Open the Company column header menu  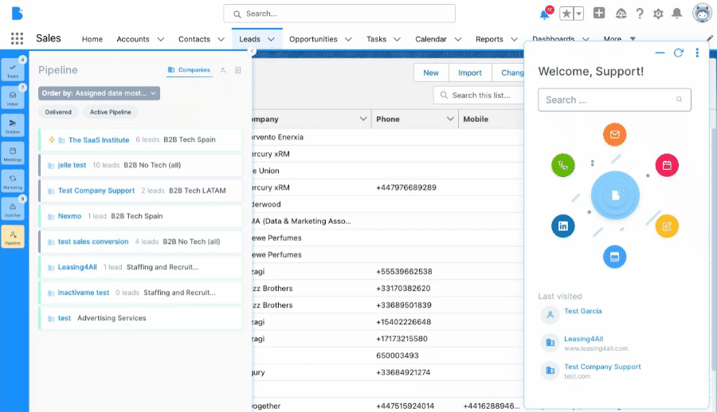pyautogui.click(x=363, y=119)
